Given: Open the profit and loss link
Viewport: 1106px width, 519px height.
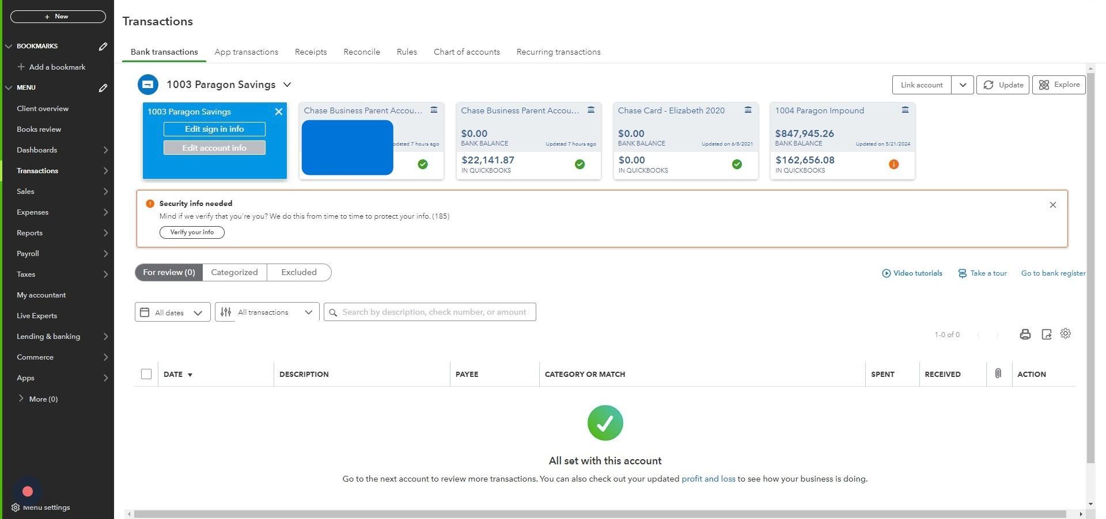Looking at the screenshot, I should [709, 479].
